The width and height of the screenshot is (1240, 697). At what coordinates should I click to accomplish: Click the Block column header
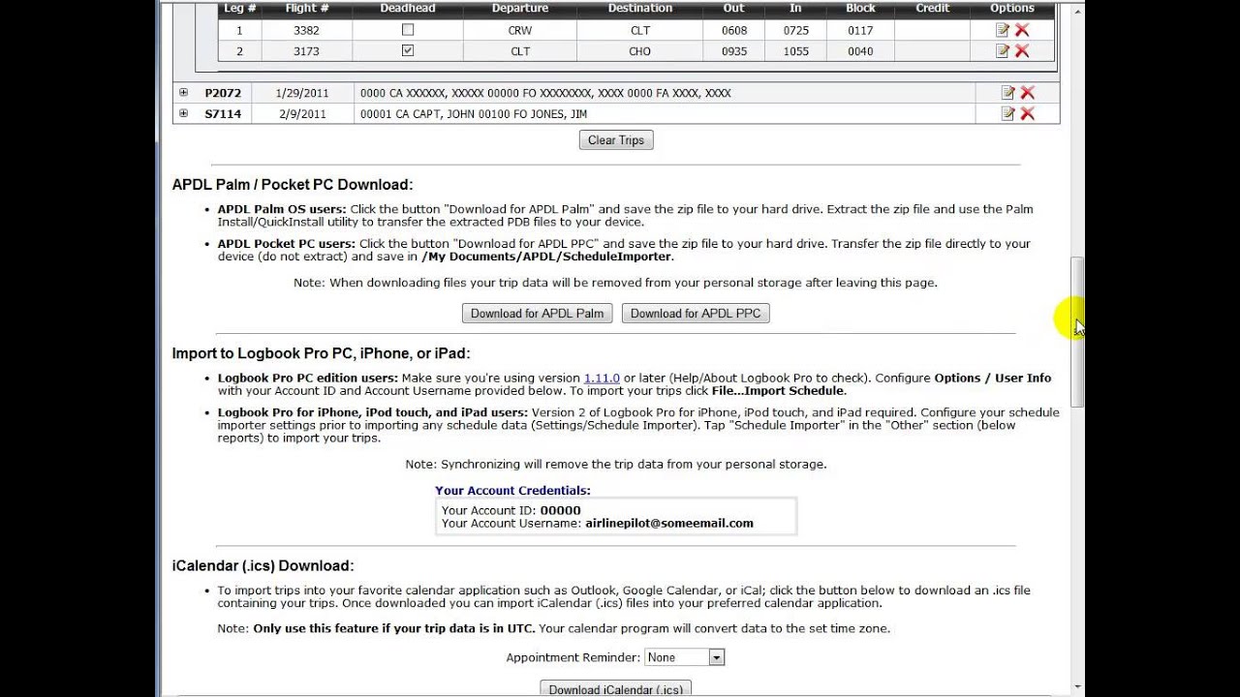(860, 8)
